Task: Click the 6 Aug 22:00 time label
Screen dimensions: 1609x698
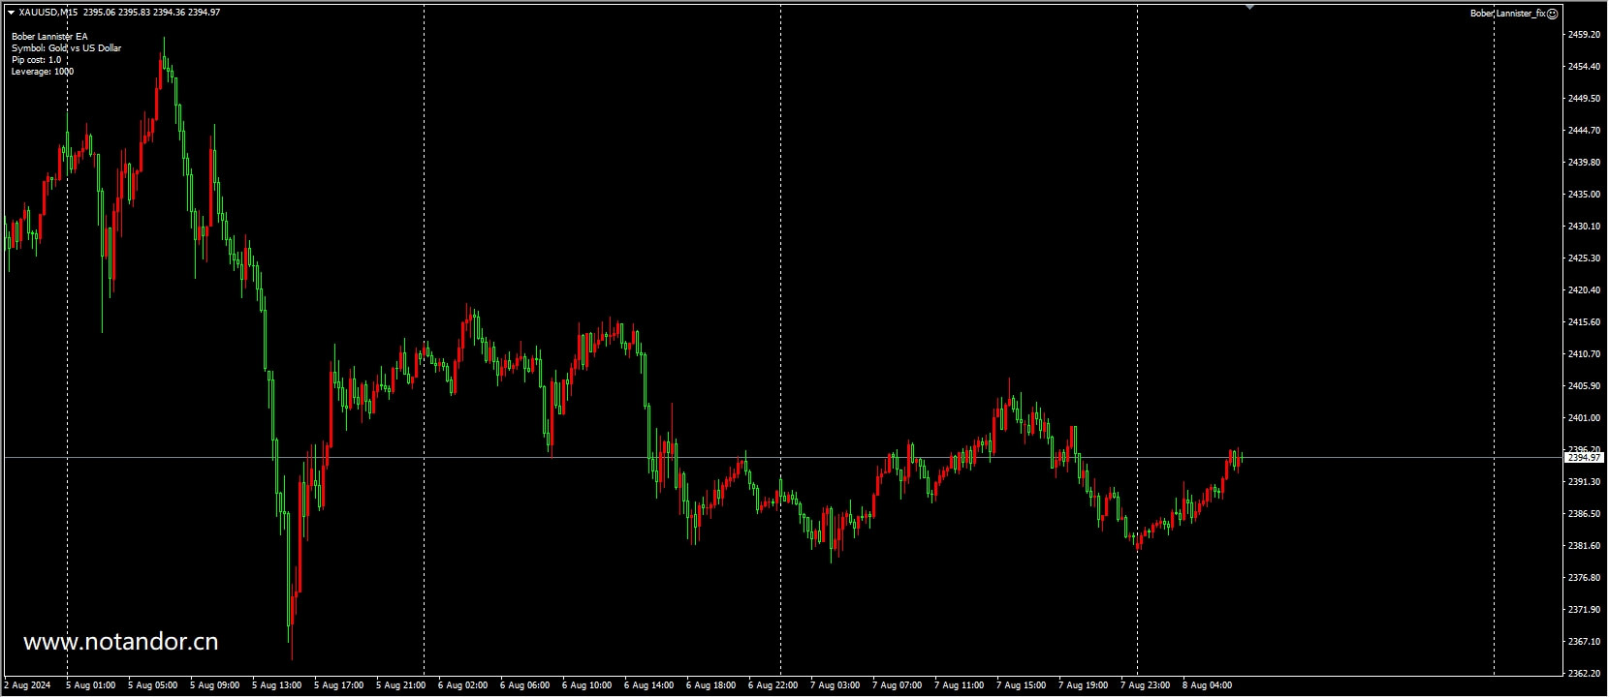Action: coord(773,685)
